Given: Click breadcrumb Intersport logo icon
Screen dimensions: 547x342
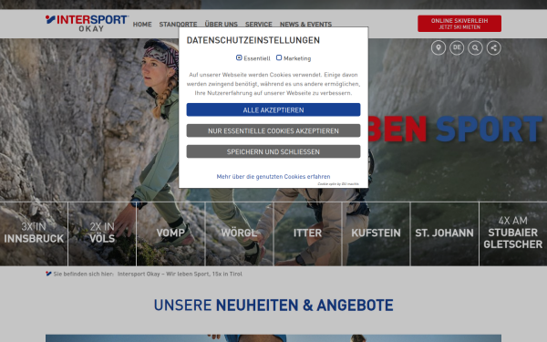Looking at the screenshot, I should [48, 274].
